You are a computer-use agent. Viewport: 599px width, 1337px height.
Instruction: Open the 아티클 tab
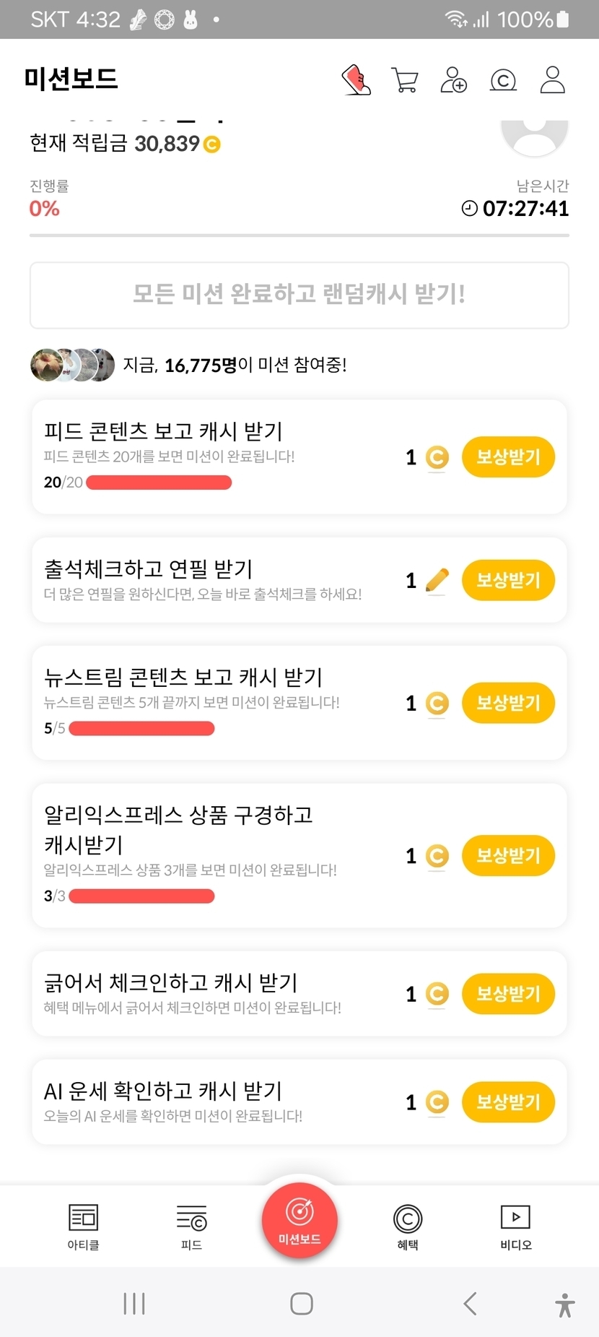83,1226
